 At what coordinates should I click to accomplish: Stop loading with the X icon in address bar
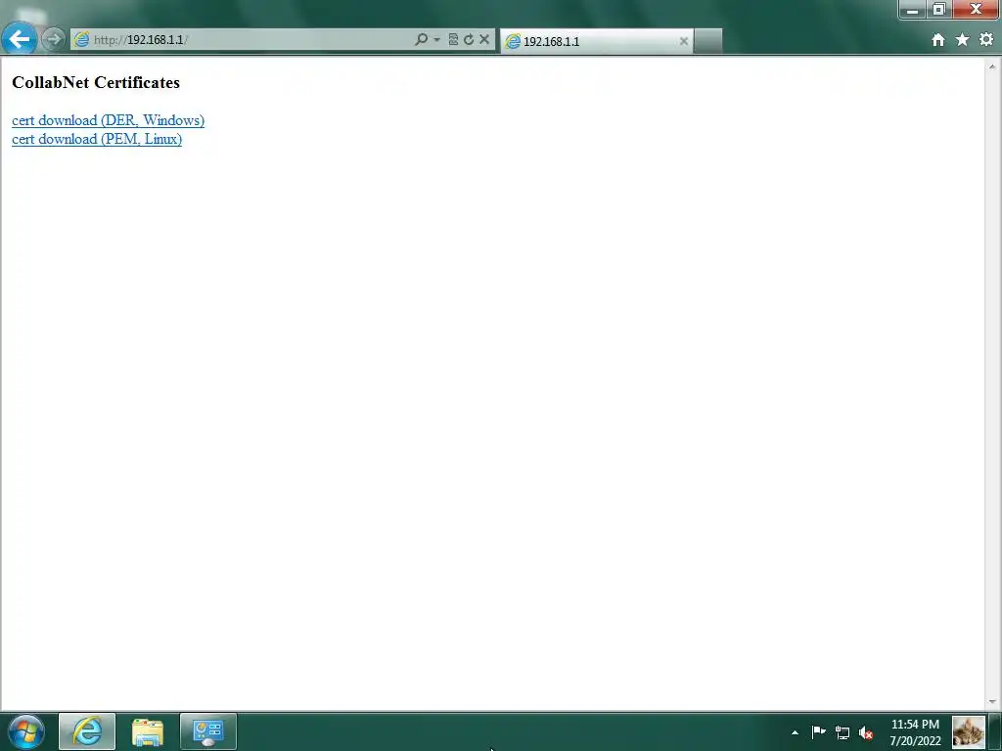484,39
